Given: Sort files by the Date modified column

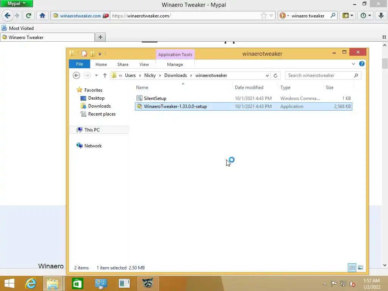Looking at the screenshot, I should click(255, 88).
